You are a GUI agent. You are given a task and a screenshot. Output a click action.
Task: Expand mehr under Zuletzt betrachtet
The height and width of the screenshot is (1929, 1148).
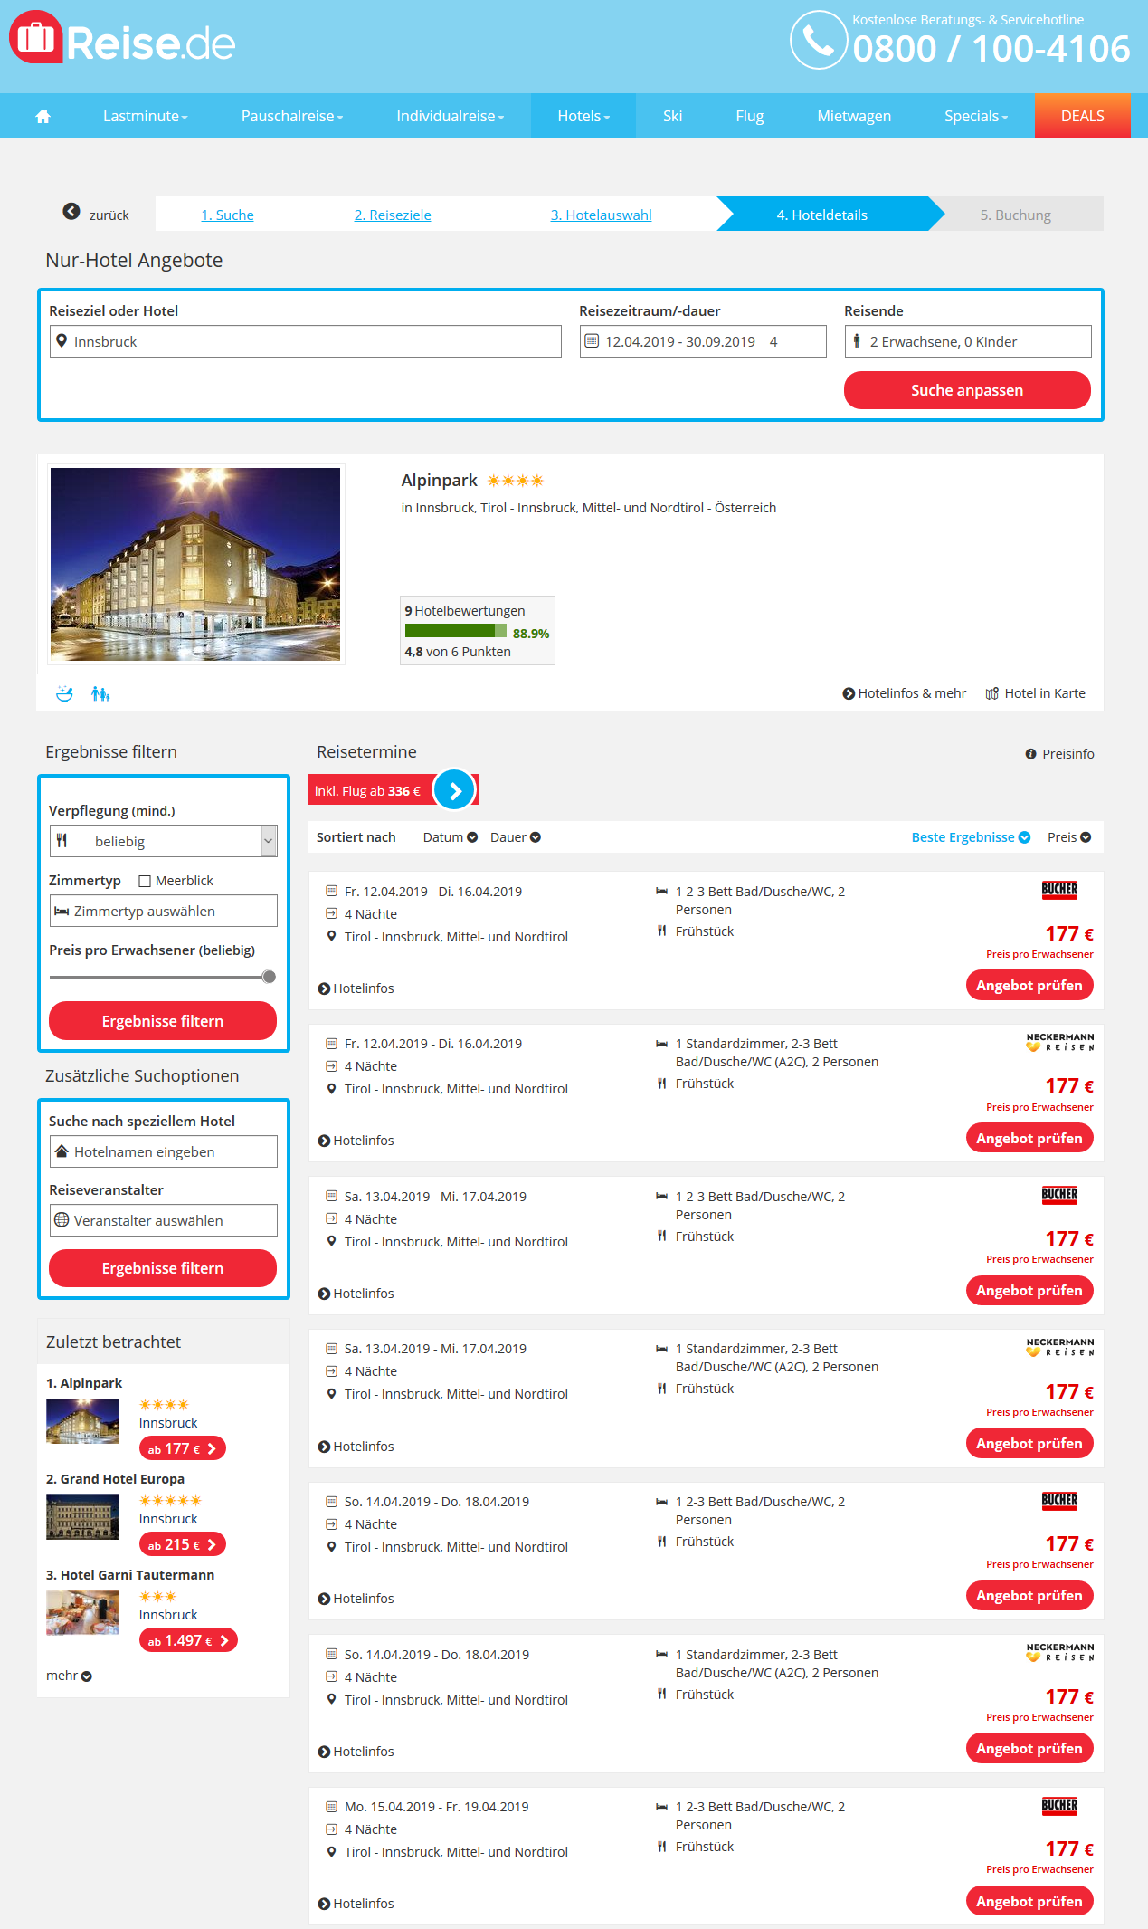69,1676
